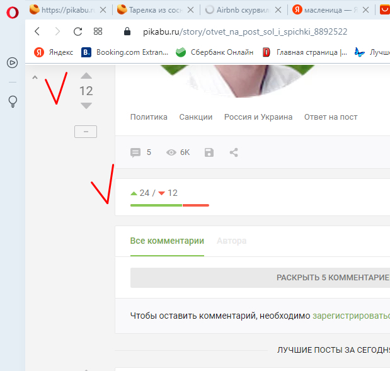The height and width of the screenshot is (371, 390).
Task: Open the butterfly Лучш bookmark
Action: pos(372,52)
